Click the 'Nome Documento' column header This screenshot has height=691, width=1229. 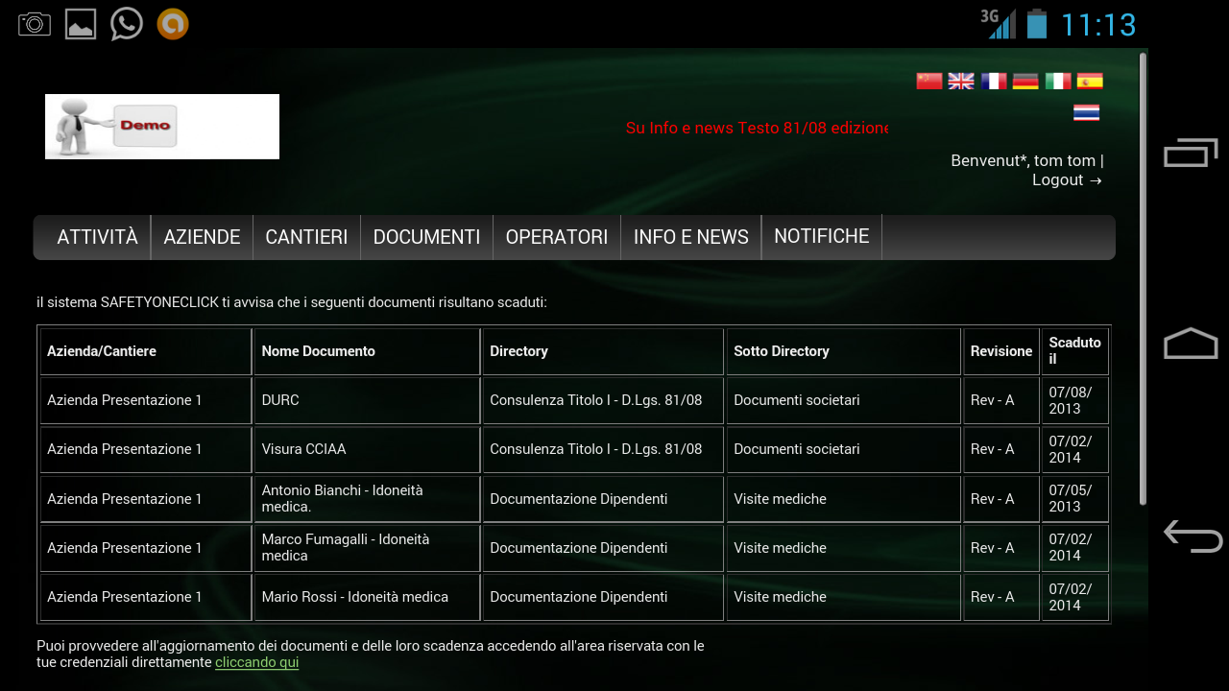[367, 351]
